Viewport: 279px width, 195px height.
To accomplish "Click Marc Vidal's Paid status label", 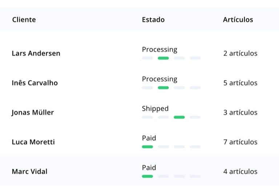I will (149, 167).
